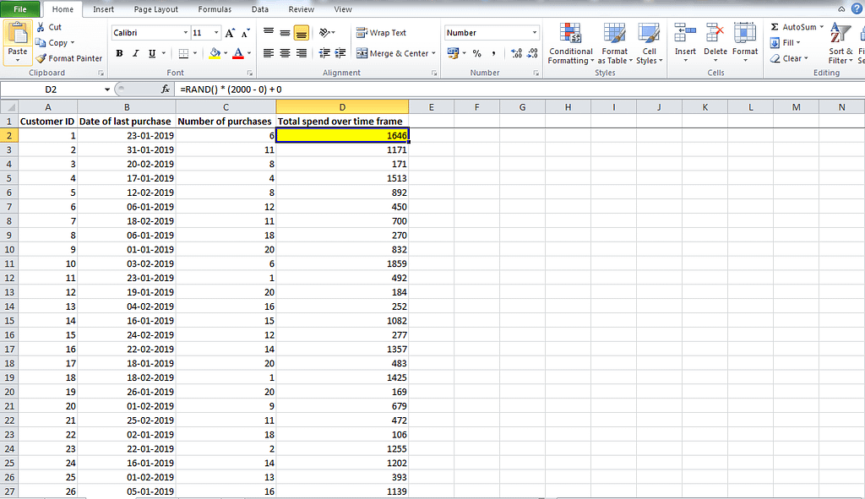
Task: Expand the Number format dropdown
Action: click(x=534, y=33)
